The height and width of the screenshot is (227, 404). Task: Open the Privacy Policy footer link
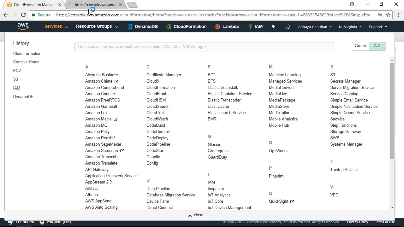click(x=357, y=222)
